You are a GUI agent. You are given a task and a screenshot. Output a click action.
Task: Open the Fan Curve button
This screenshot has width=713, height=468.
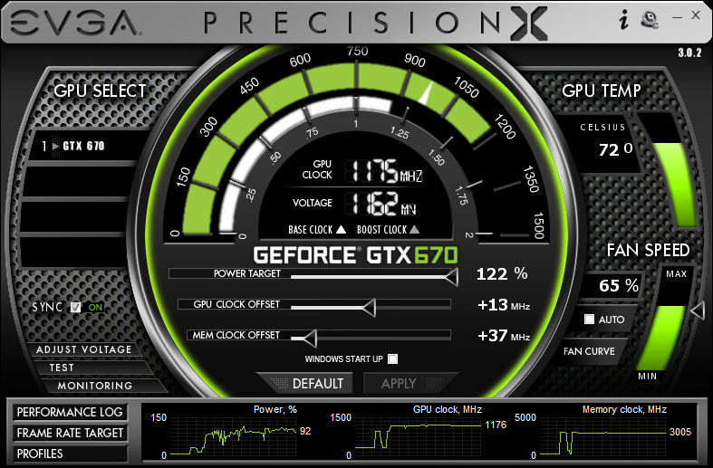tap(589, 351)
